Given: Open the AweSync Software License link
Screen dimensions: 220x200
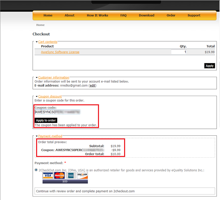Looking at the screenshot, I should (x=60, y=52).
